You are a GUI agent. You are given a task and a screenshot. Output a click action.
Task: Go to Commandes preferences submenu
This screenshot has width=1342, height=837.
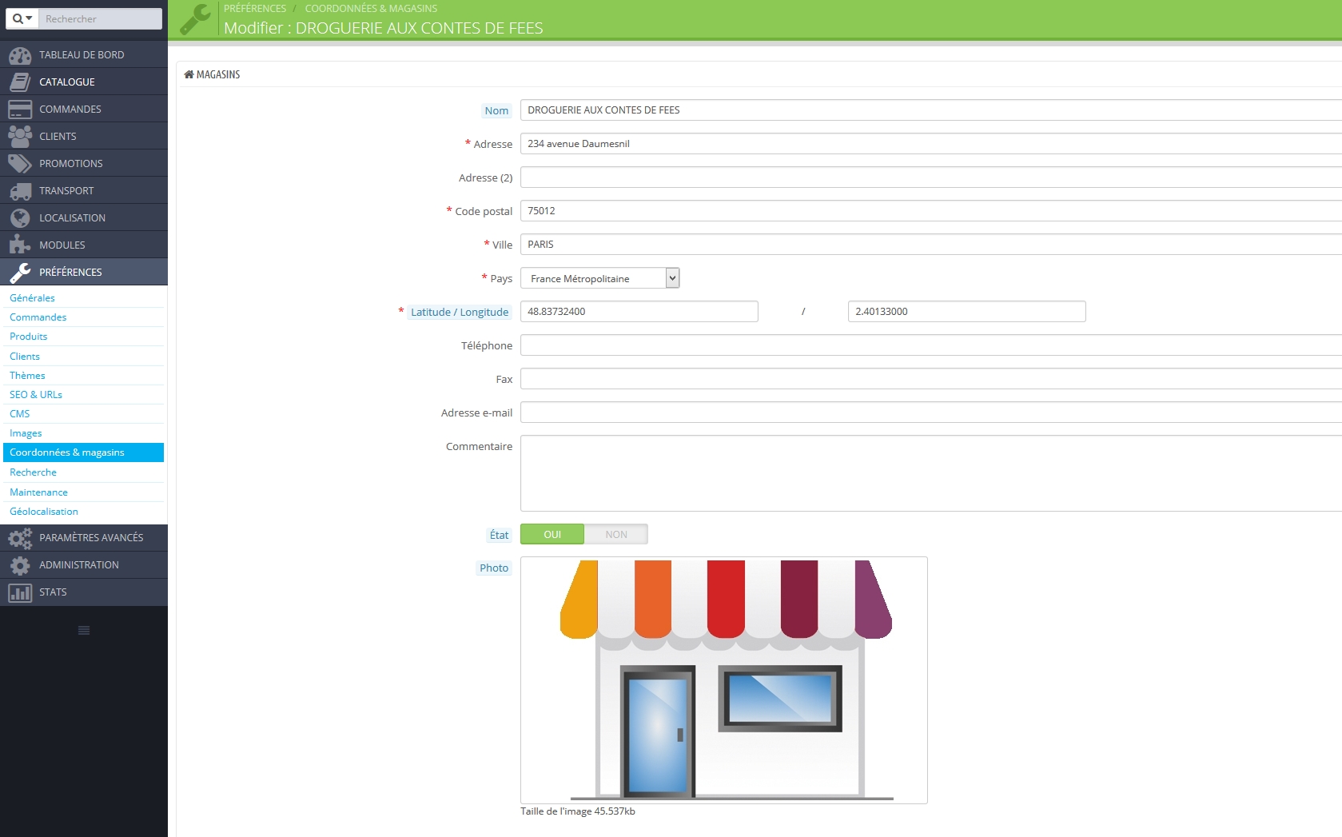point(84,317)
